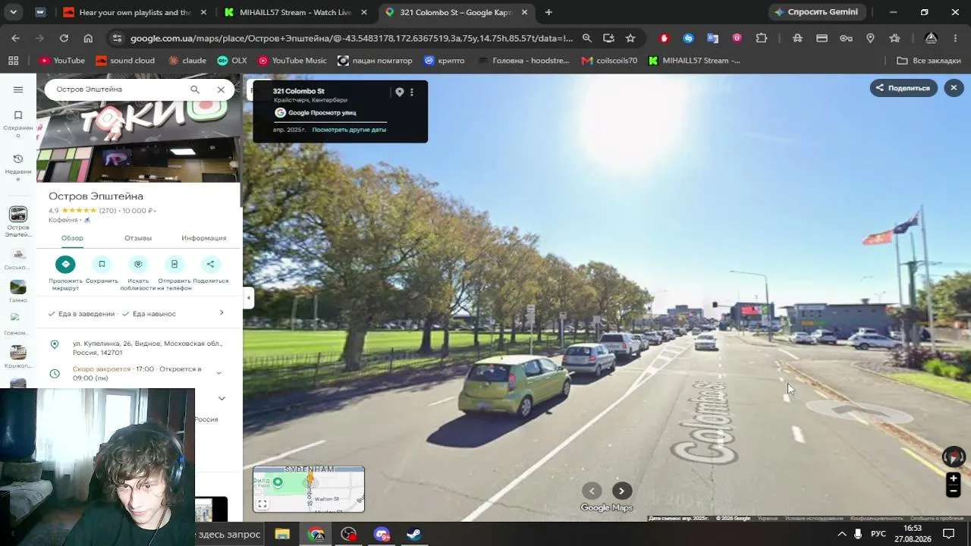Zoom out on Street View with minus
The image size is (971, 546).
click(x=954, y=491)
